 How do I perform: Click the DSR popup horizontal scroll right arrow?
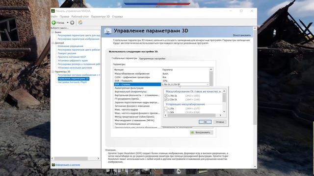[220, 115]
